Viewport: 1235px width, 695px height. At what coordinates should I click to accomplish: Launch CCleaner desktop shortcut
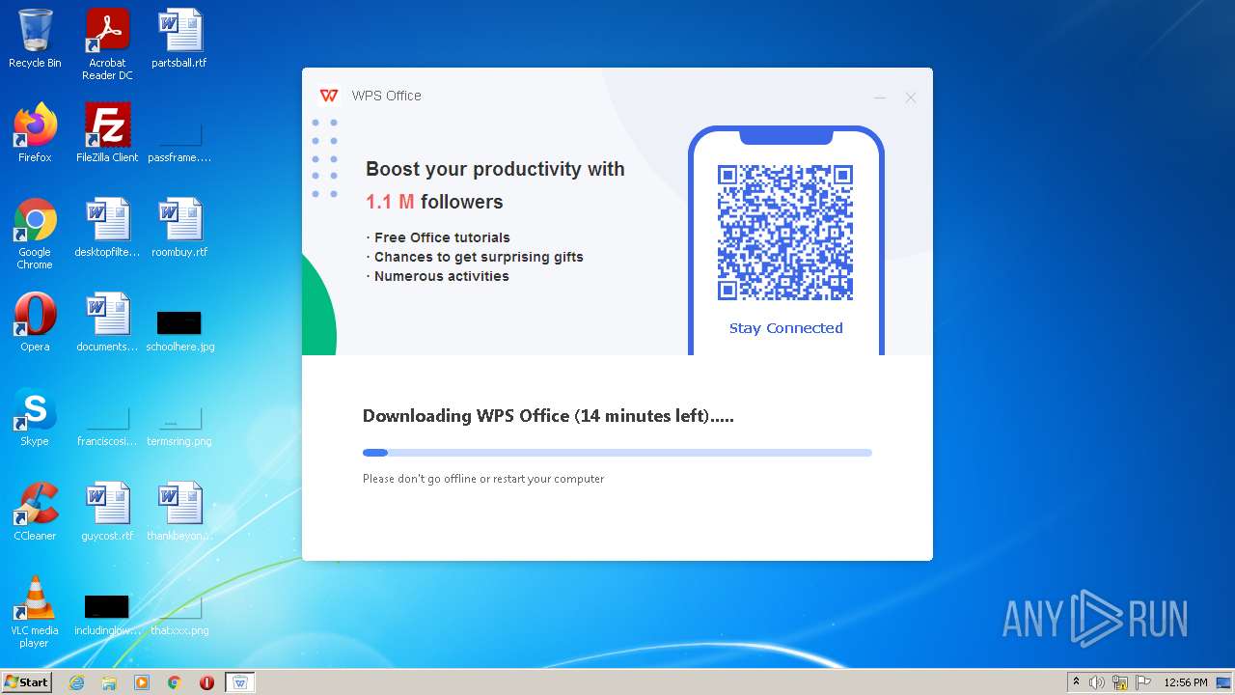tap(35, 512)
